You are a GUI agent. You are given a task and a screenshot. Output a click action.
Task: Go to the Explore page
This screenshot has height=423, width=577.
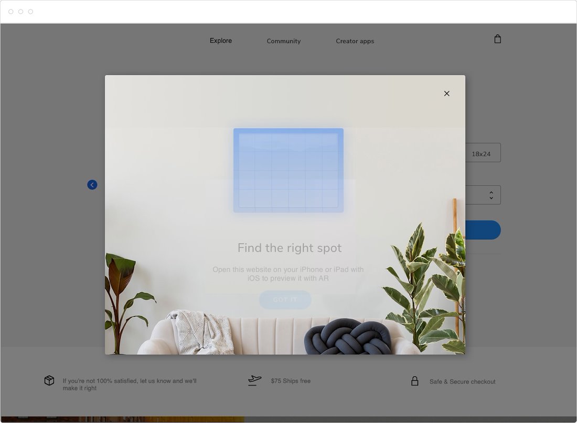tap(220, 41)
